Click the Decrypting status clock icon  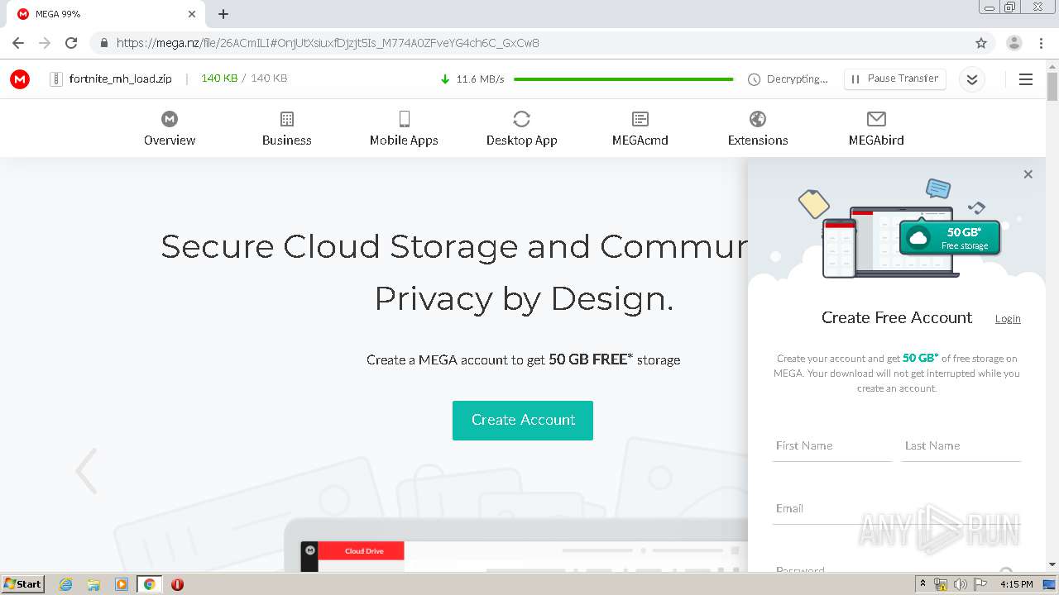tap(754, 79)
